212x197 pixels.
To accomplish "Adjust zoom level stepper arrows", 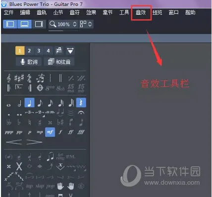I will point(75,24).
